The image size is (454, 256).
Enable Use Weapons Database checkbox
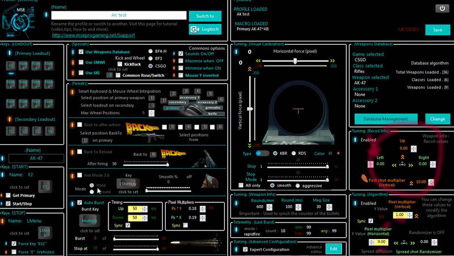click(81, 52)
